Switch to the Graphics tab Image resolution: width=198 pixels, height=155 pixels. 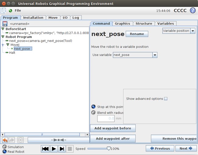click(122, 23)
